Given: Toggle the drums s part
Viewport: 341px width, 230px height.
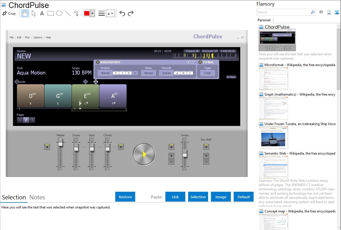Looking at the screenshot, I should coord(122,73).
